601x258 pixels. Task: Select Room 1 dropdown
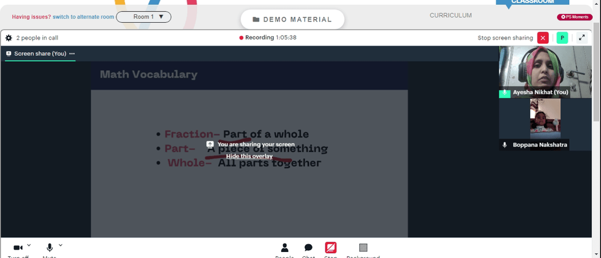[x=144, y=17]
